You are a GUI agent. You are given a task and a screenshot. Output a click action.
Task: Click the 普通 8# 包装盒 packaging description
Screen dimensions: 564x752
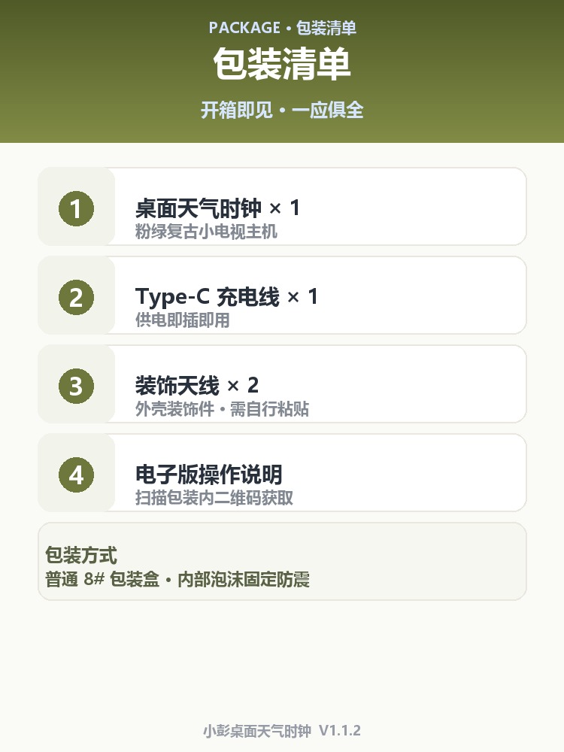pos(177,579)
